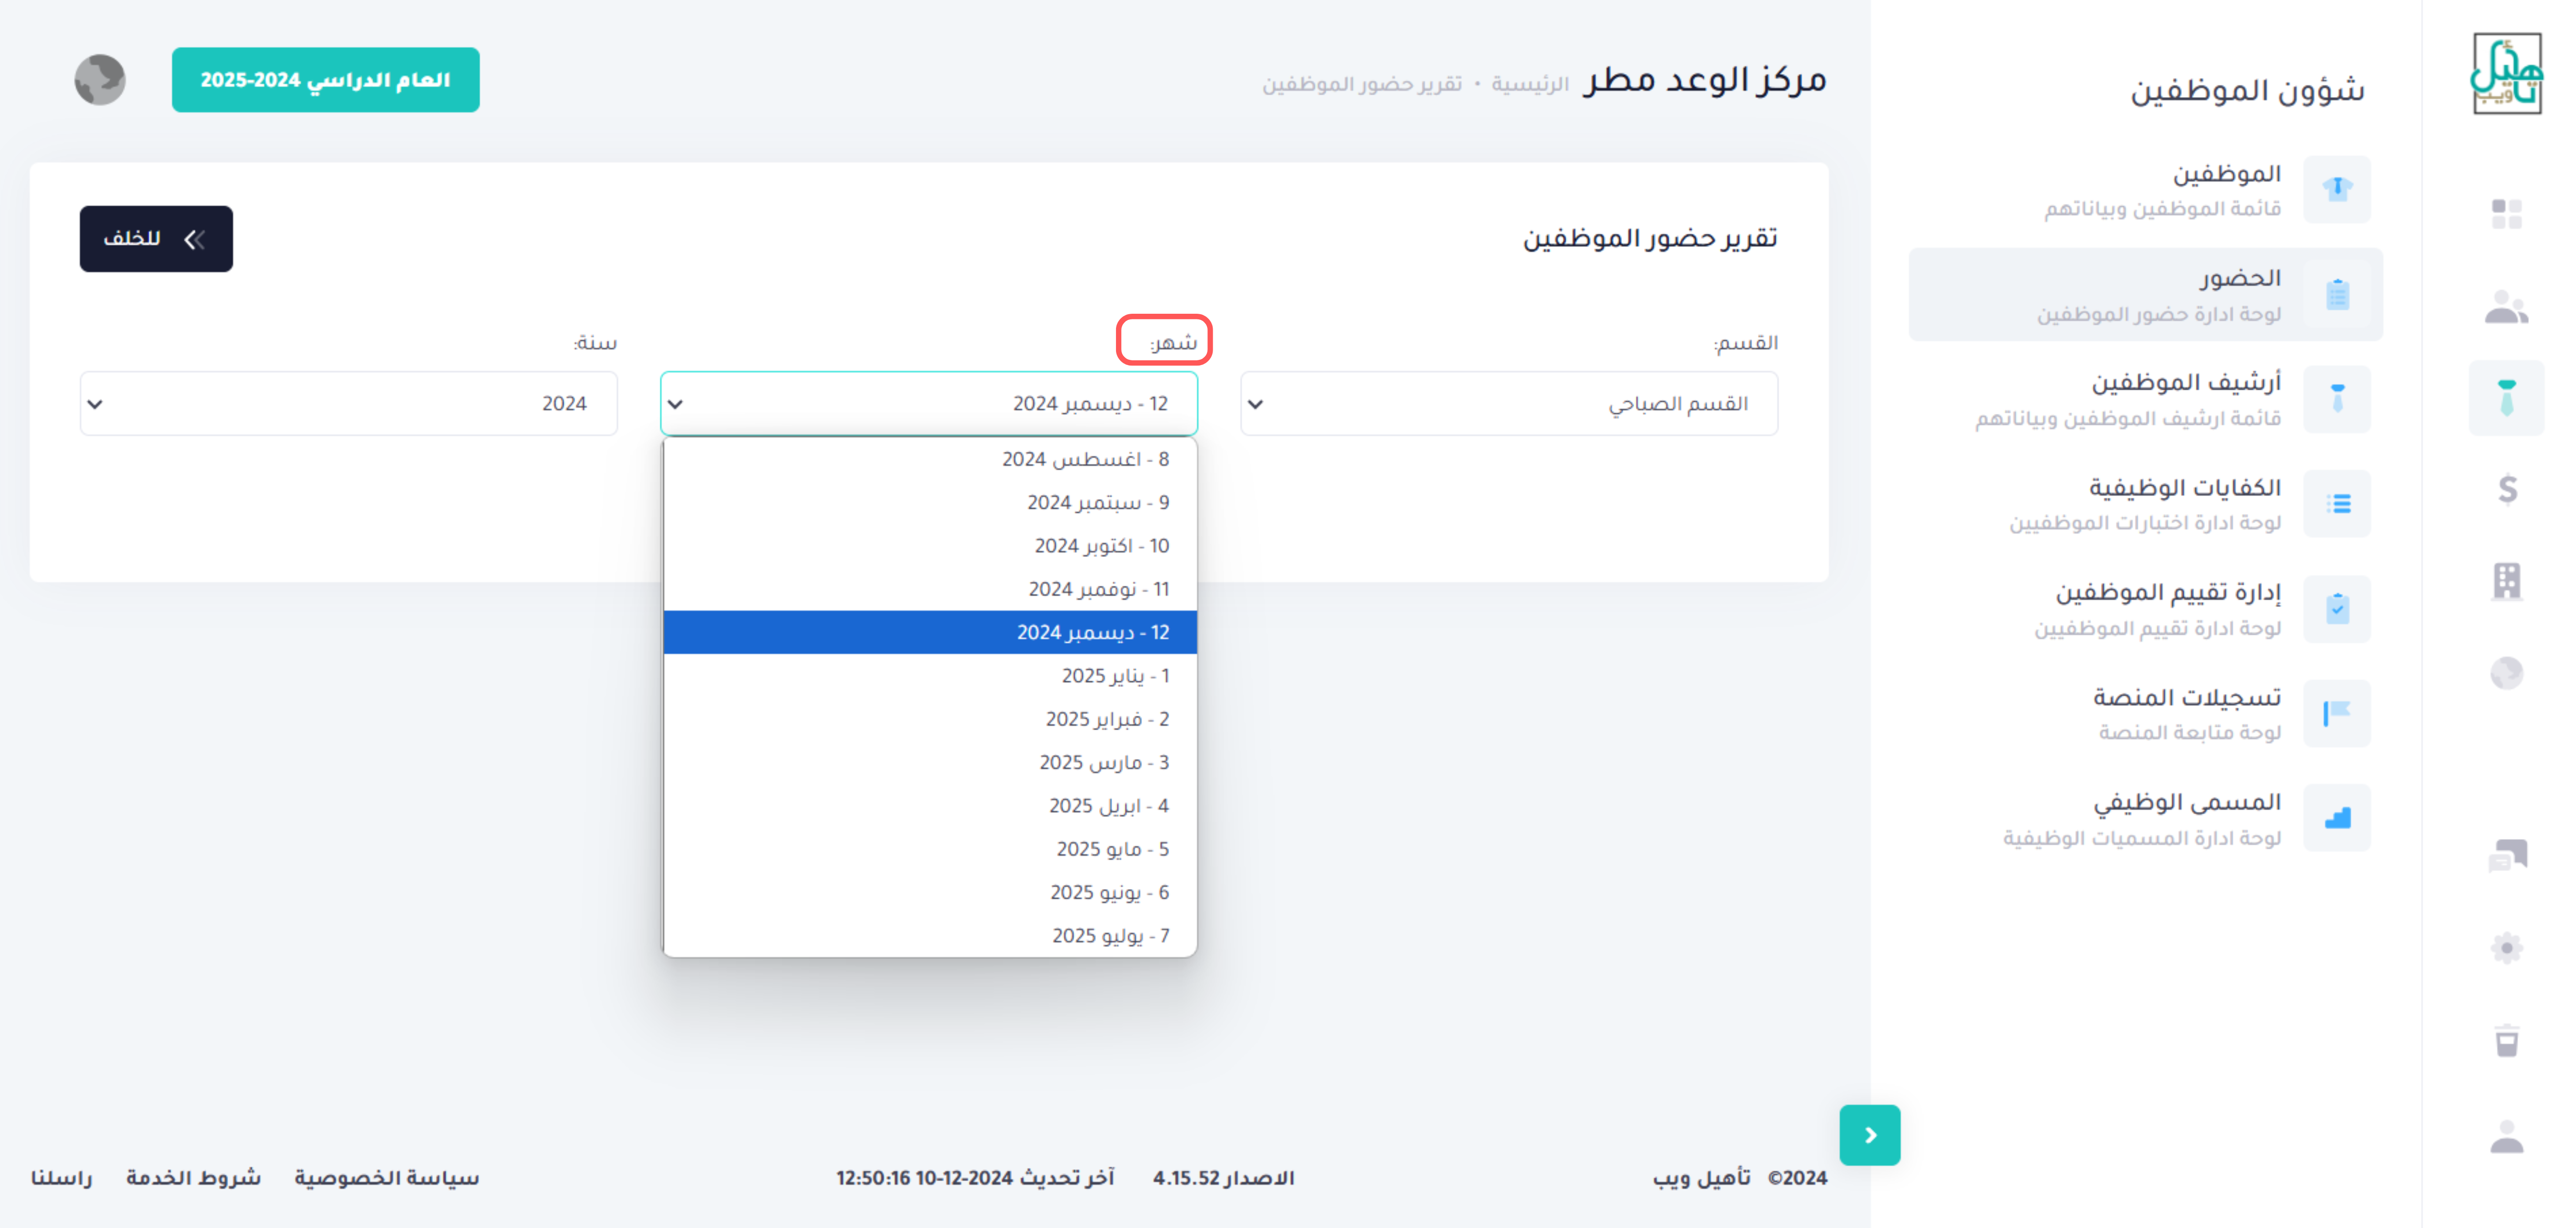This screenshot has width=2576, height=1228.
Task: Click the clipboard icon beside الحضور
Action: click(2337, 294)
